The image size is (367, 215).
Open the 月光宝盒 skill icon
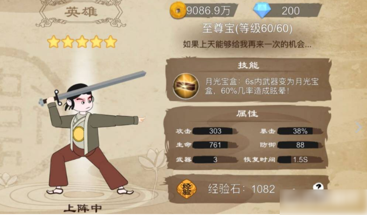(x=186, y=86)
